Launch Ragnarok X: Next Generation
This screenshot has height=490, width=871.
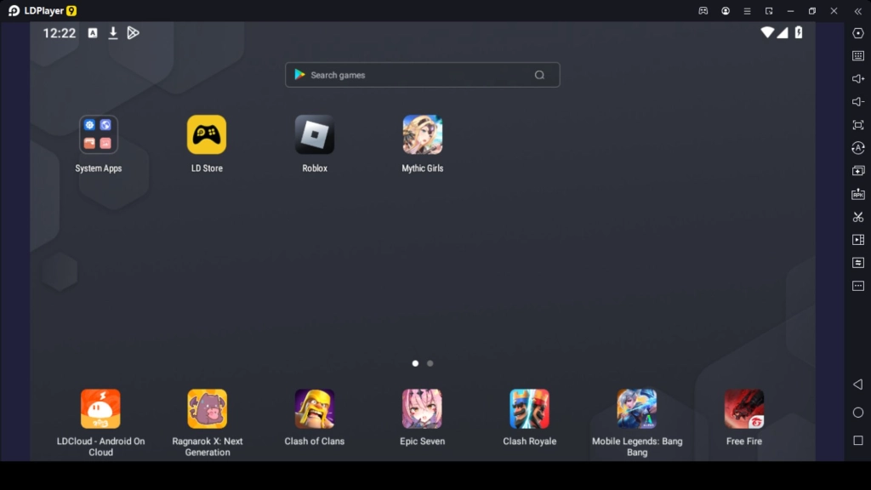[208, 408]
